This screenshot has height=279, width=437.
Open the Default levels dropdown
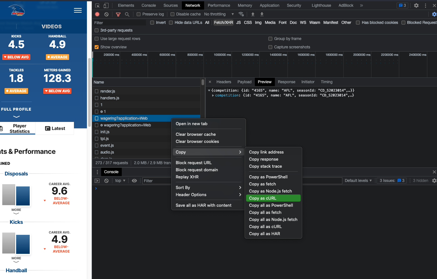point(358,181)
